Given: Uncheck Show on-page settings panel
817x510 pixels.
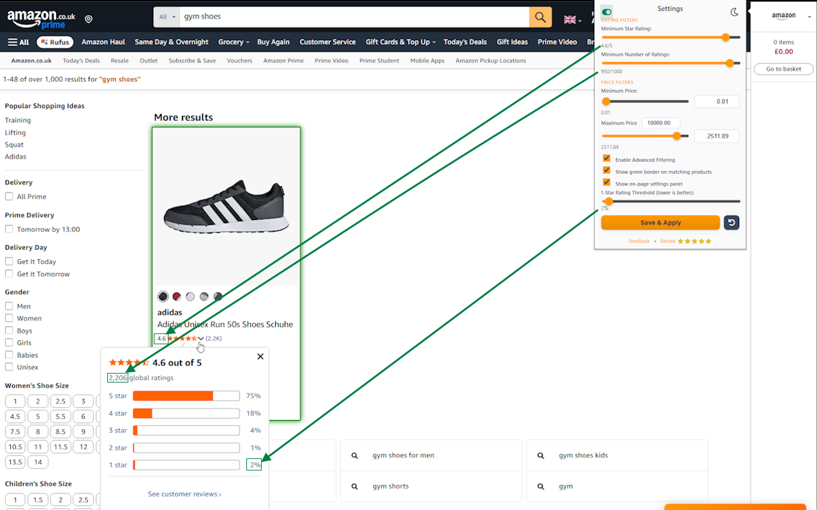Looking at the screenshot, I should coord(606,182).
